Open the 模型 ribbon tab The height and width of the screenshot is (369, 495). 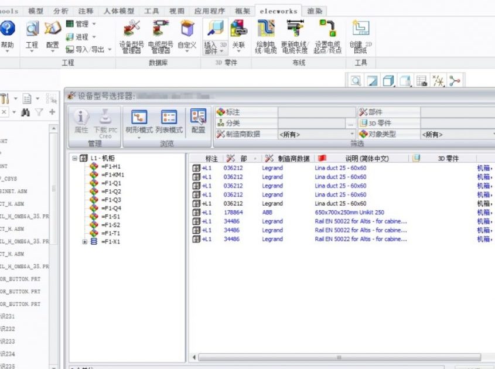pyautogui.click(x=36, y=11)
